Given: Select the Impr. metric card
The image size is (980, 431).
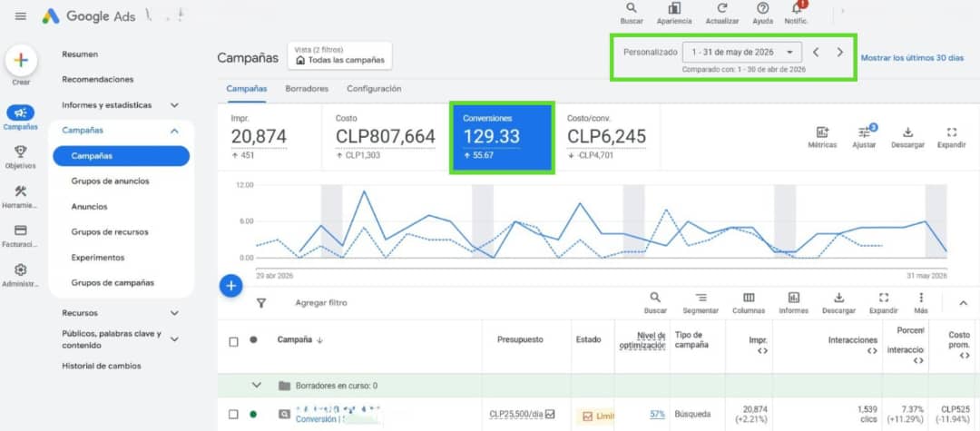Looking at the screenshot, I should coord(270,137).
